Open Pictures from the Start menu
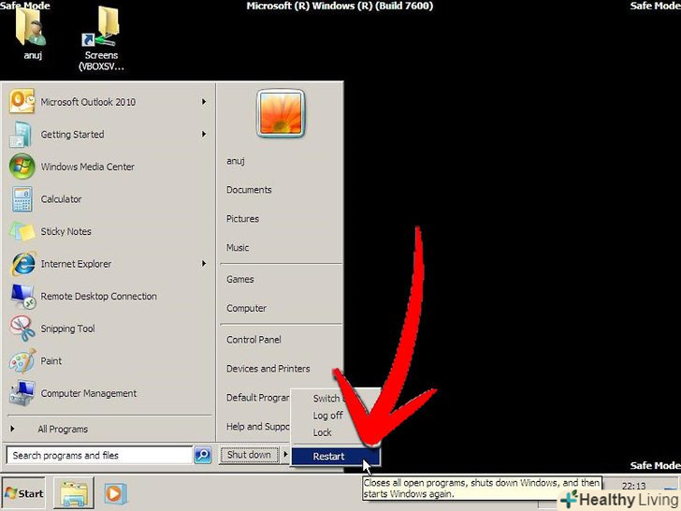681x511 pixels. 242,219
